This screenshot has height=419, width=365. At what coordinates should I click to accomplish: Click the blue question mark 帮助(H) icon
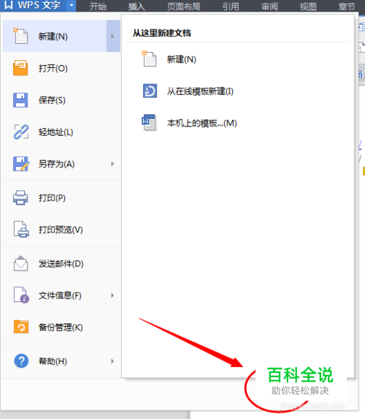(x=21, y=361)
